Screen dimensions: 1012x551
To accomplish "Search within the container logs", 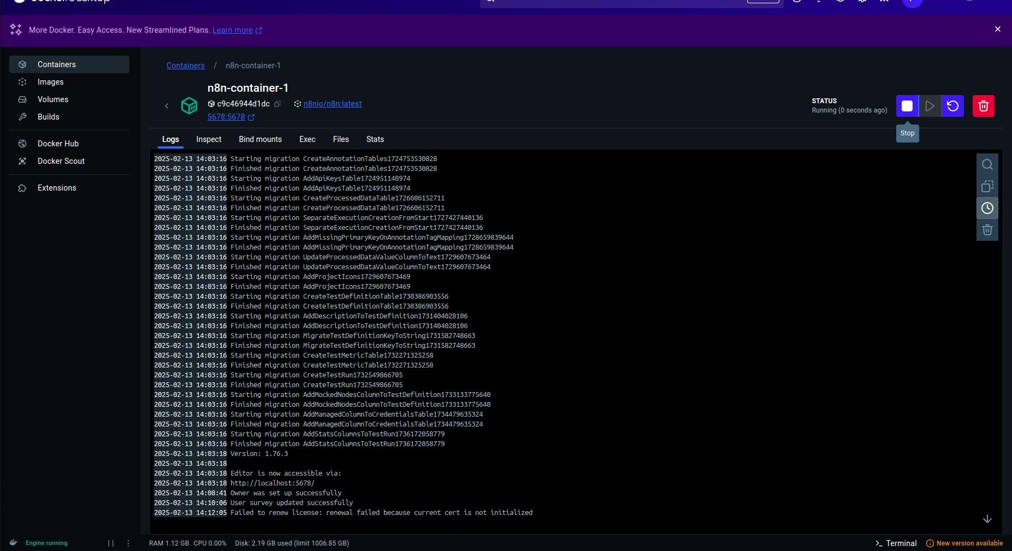I will (987, 164).
